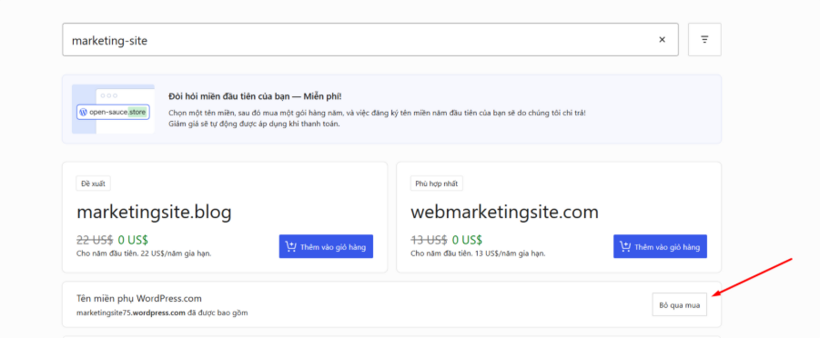Click into the domain search field
Viewport: 820px width, 338px height.
click(x=370, y=40)
